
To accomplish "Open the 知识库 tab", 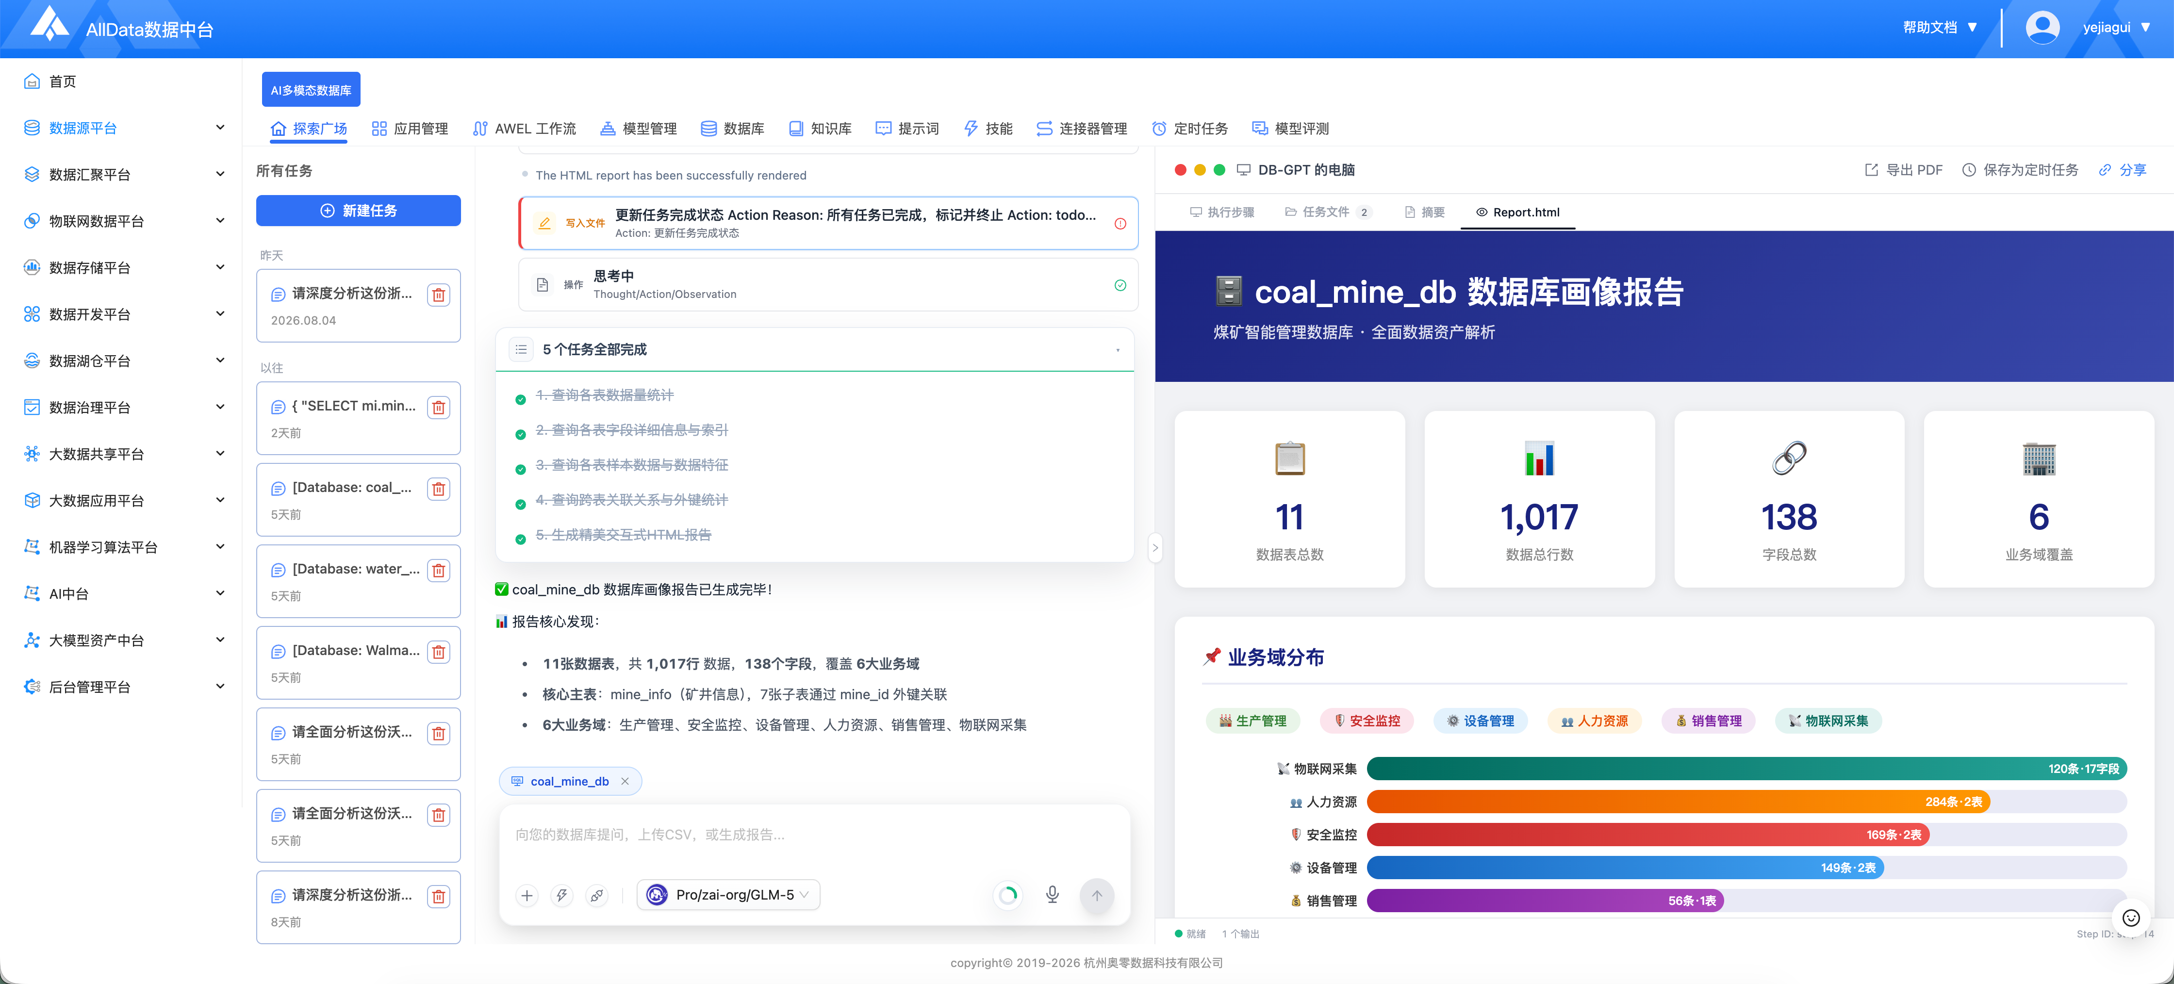I will 820,128.
